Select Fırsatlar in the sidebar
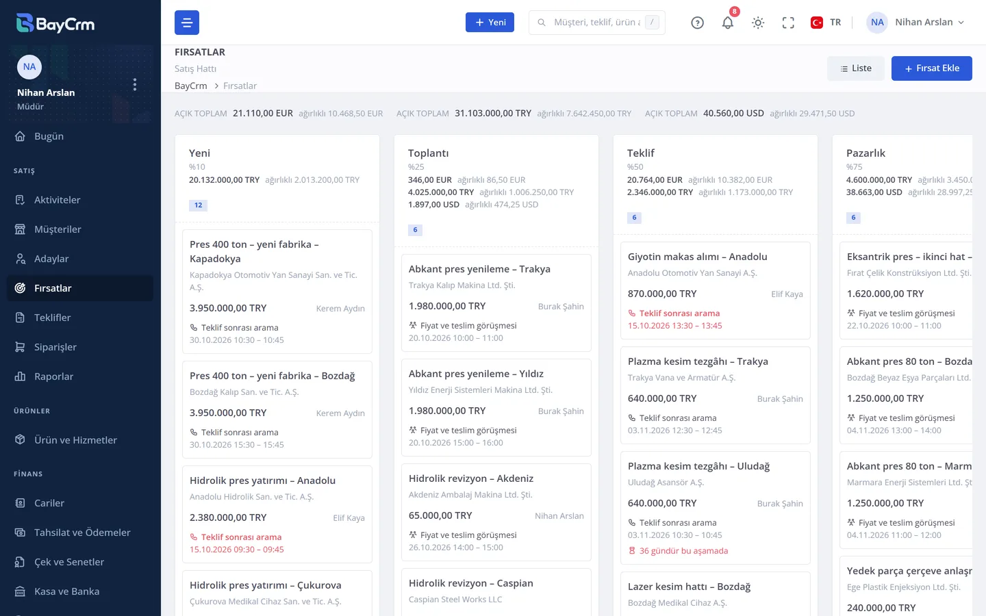 (x=80, y=288)
